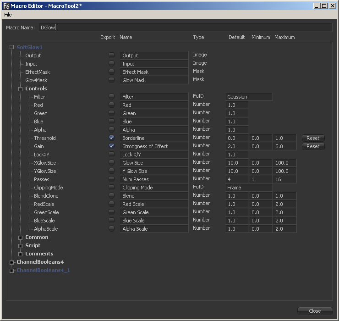This screenshot has width=339, height=321.
Task: Click the Macro Name input field
Action: pyautogui.click(x=185, y=28)
